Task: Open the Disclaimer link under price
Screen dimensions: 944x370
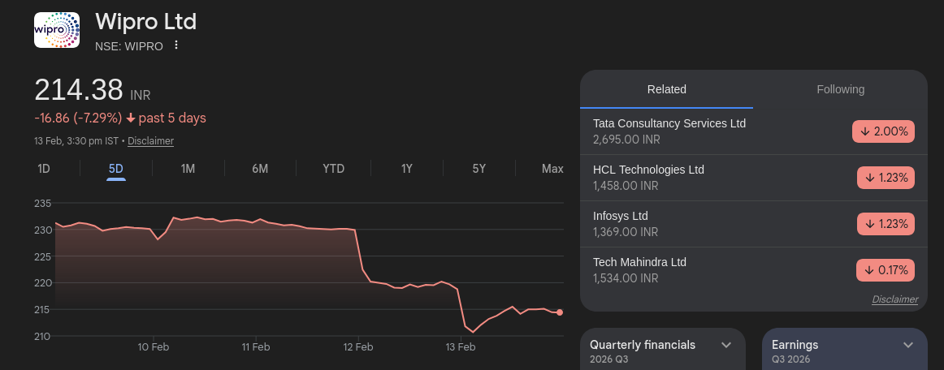Action: coord(150,141)
